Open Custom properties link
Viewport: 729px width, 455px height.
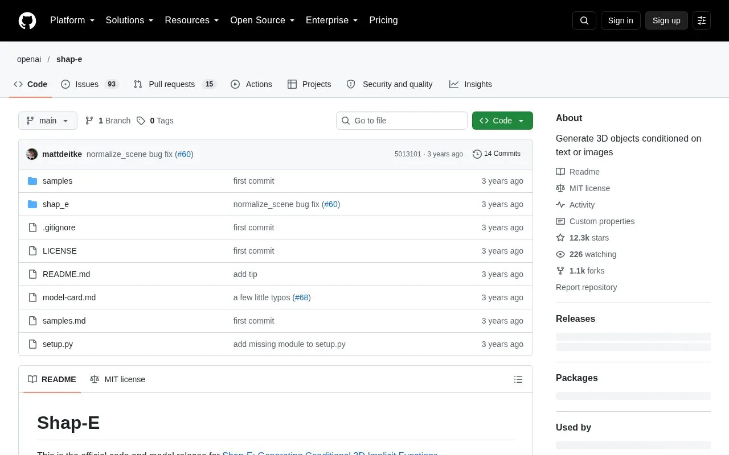click(x=595, y=221)
